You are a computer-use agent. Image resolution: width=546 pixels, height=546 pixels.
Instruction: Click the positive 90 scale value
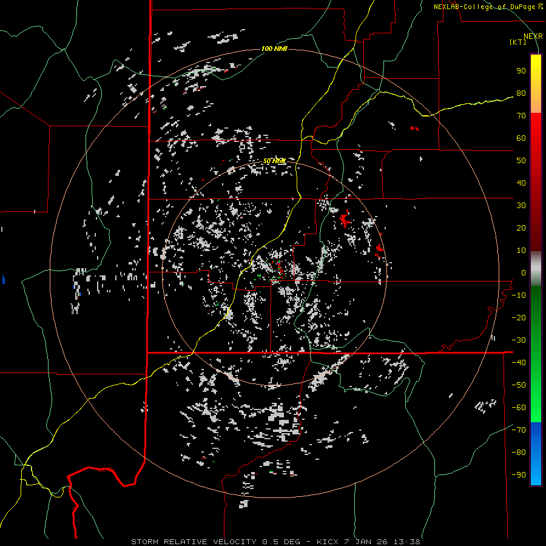pos(521,71)
